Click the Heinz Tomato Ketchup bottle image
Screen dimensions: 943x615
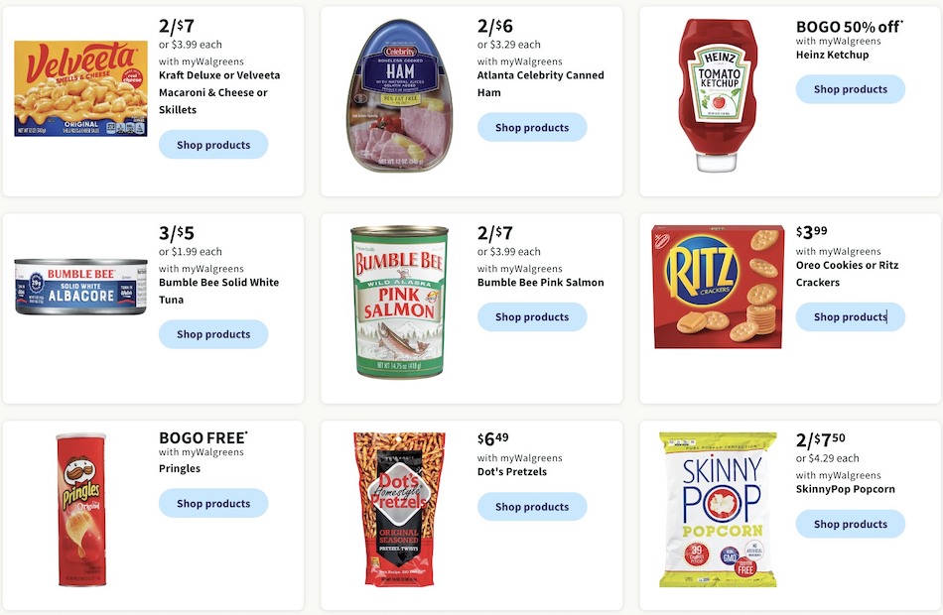718,95
